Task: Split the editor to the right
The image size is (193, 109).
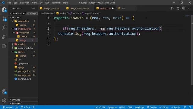Action: [184, 8]
